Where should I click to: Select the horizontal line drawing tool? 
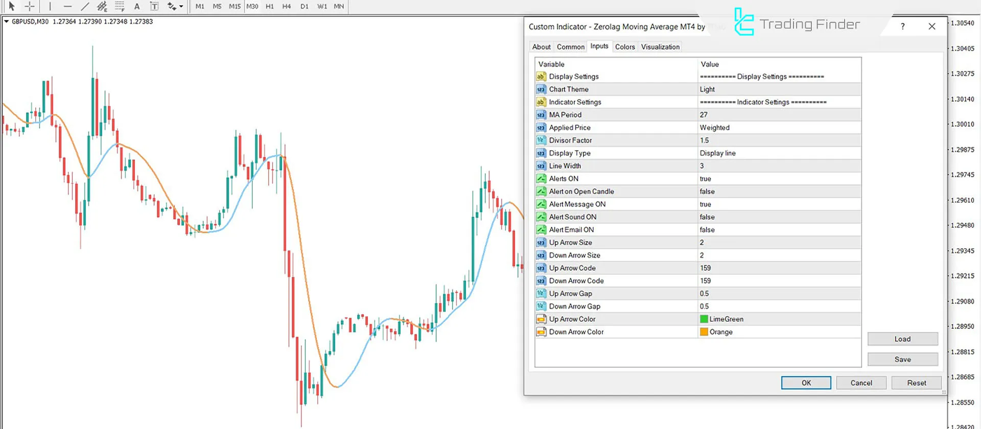[x=67, y=7]
